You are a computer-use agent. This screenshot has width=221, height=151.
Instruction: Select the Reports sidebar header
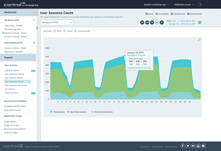point(18,57)
